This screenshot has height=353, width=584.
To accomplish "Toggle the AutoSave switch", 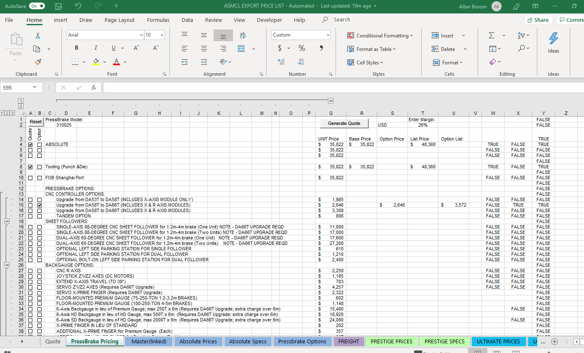I will tap(37, 6).
